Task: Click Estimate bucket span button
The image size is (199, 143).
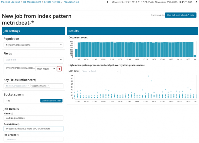Action: [x=51, y=101]
